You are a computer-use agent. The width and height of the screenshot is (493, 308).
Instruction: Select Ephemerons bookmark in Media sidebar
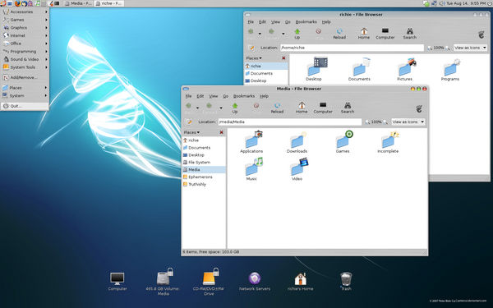204,177
